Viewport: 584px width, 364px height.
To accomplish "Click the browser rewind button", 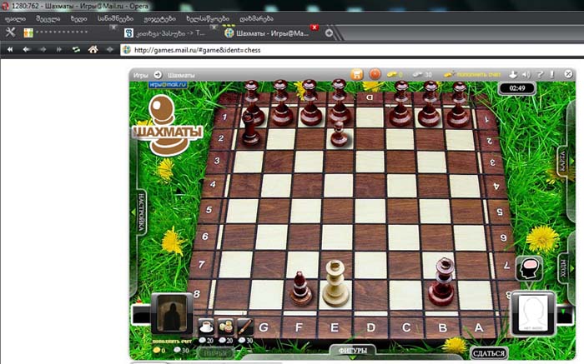I will [x=10, y=49].
